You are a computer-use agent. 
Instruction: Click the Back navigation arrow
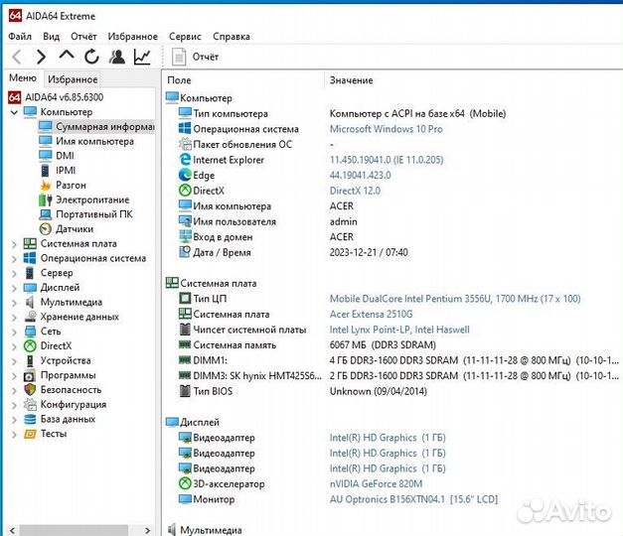(16, 57)
